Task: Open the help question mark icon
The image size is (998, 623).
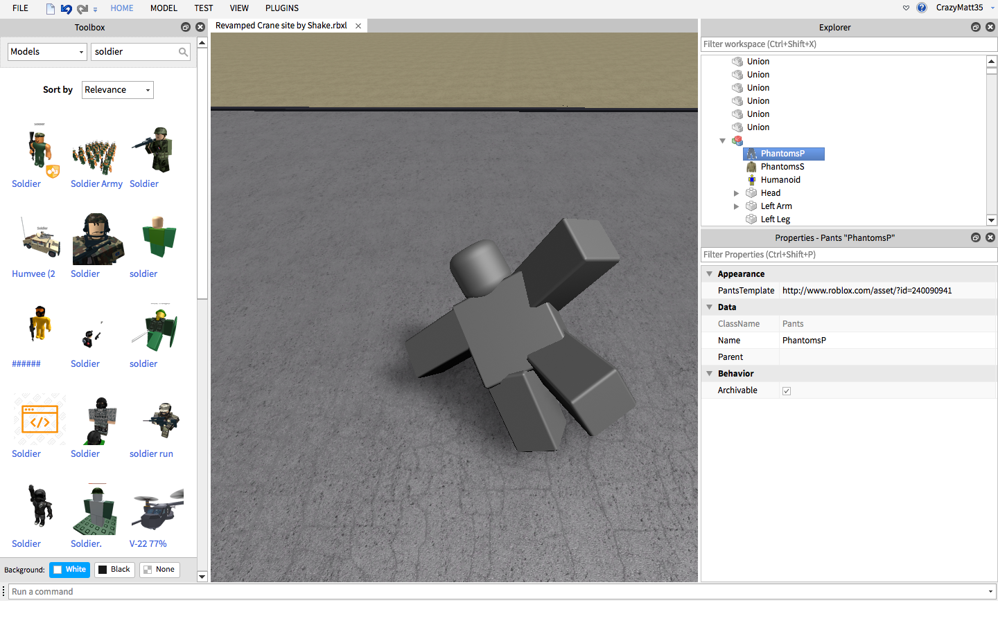Action: (x=922, y=8)
